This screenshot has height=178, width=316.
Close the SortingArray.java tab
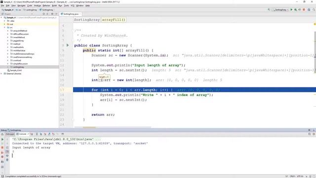point(80,14)
